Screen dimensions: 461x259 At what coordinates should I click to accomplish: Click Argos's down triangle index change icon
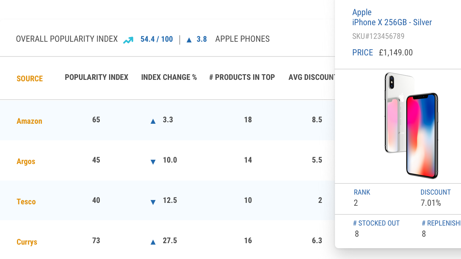(x=153, y=162)
